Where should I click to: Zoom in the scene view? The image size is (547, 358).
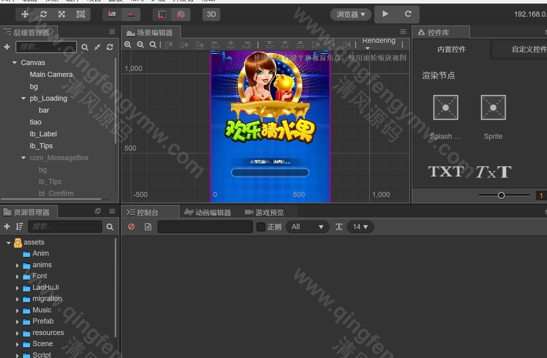[128, 44]
